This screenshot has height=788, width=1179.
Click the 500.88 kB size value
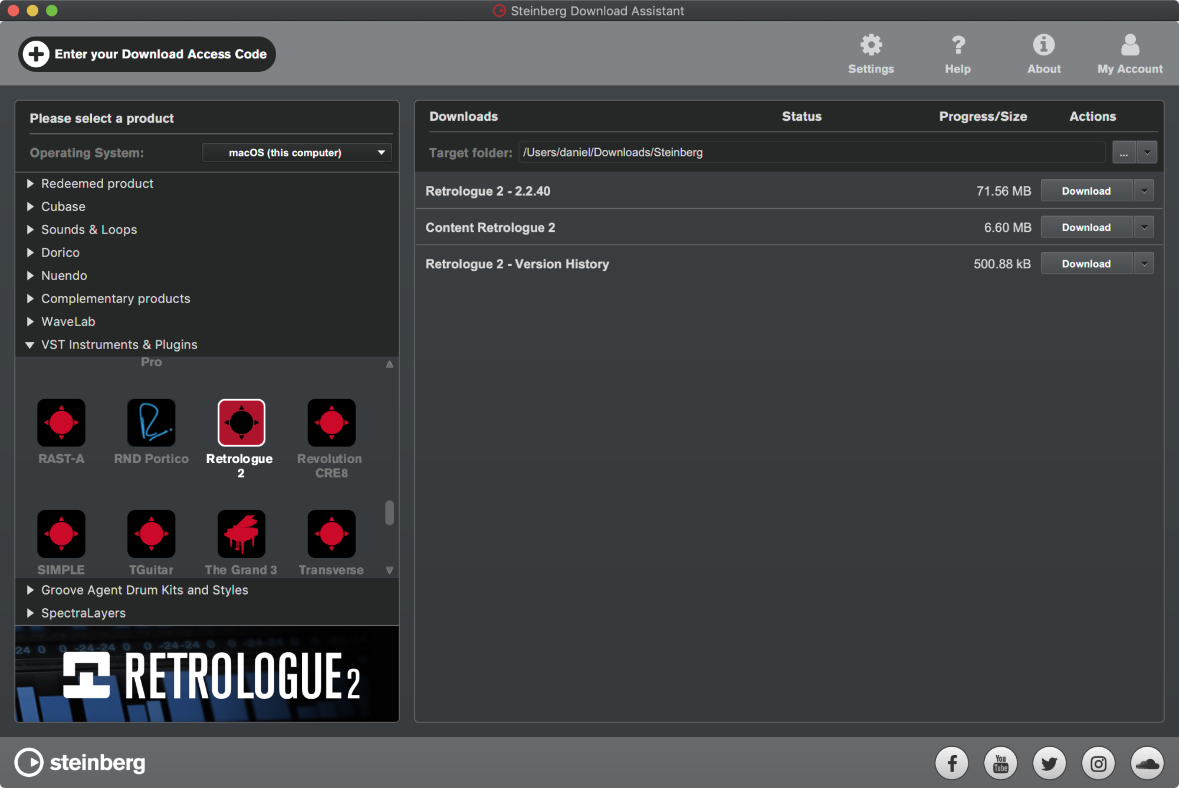[x=1002, y=264]
